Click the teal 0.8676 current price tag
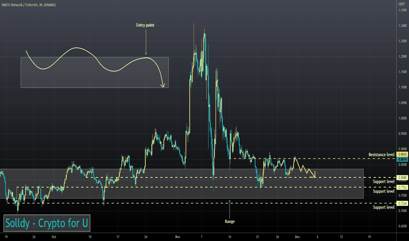 pyautogui.click(x=402, y=159)
